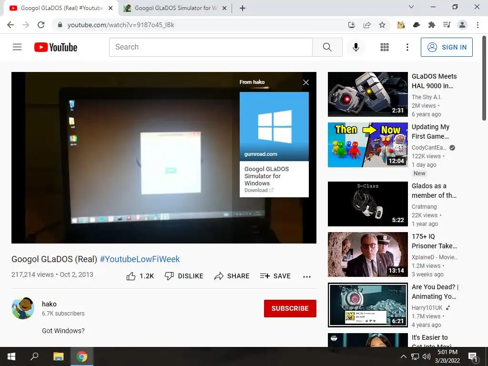Close the Googol GLaDOS Simulator tab
Viewport: 488px width, 366px height.
(224, 9)
